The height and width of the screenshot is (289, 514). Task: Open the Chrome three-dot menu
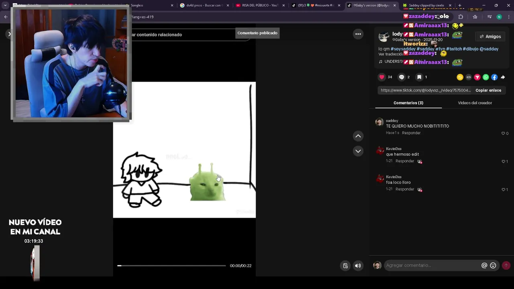[509, 17]
